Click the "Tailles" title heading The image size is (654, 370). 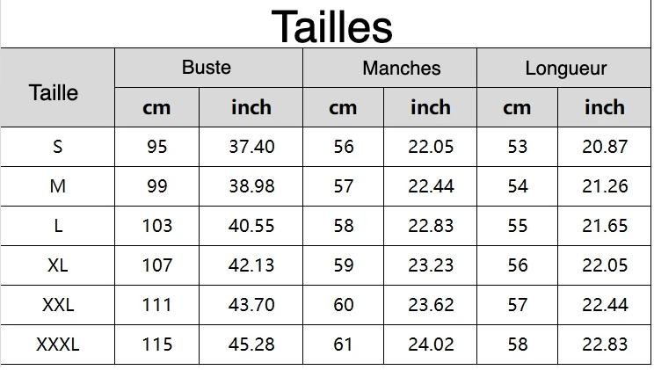[331, 25]
